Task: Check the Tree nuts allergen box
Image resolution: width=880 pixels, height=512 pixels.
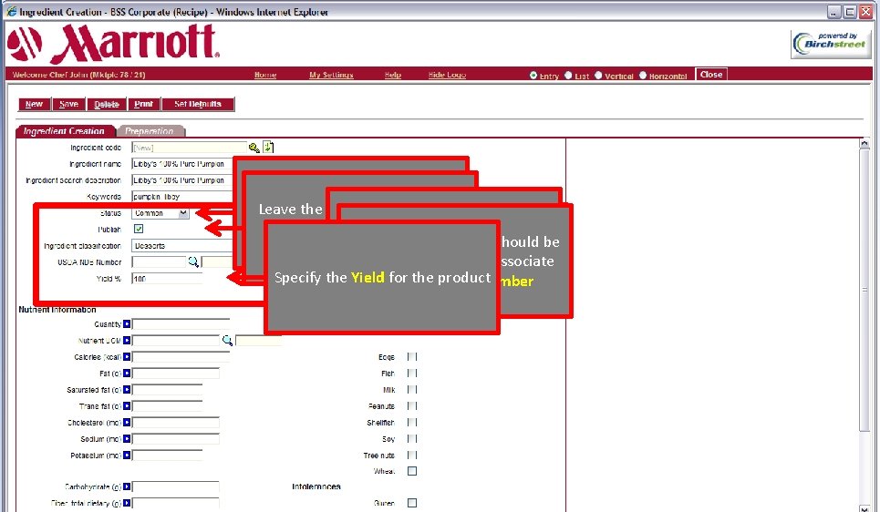Action: coord(412,456)
